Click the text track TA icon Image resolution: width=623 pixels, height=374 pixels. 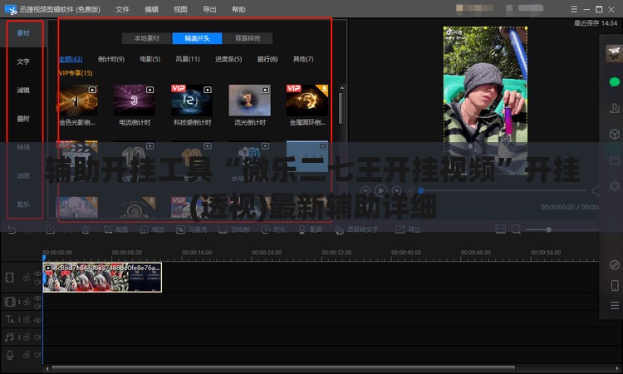point(9,319)
